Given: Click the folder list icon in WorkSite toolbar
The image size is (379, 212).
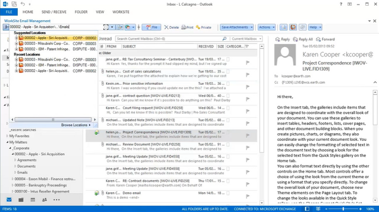Looking at the screenshot, I should pos(120,27).
